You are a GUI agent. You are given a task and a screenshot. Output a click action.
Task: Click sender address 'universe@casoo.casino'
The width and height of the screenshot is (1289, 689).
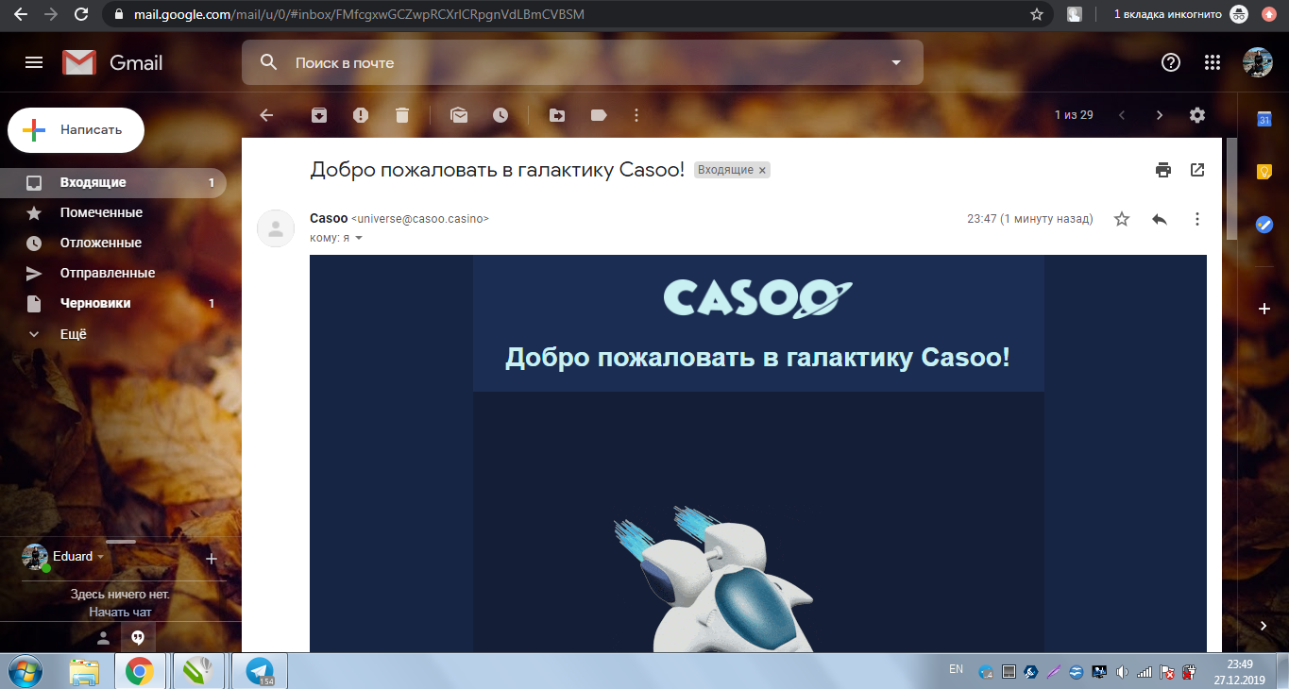[420, 219]
